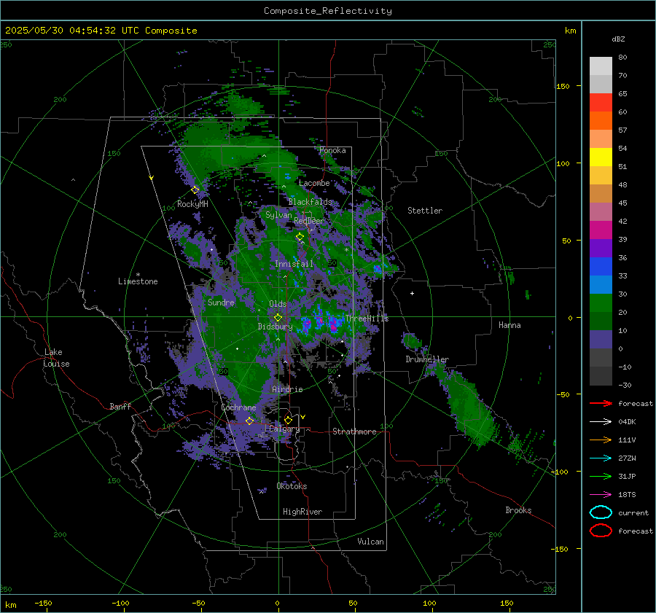Screen dimensions: 656x613
Task: Click the km unit label at bottom left
Action: (x=11, y=605)
